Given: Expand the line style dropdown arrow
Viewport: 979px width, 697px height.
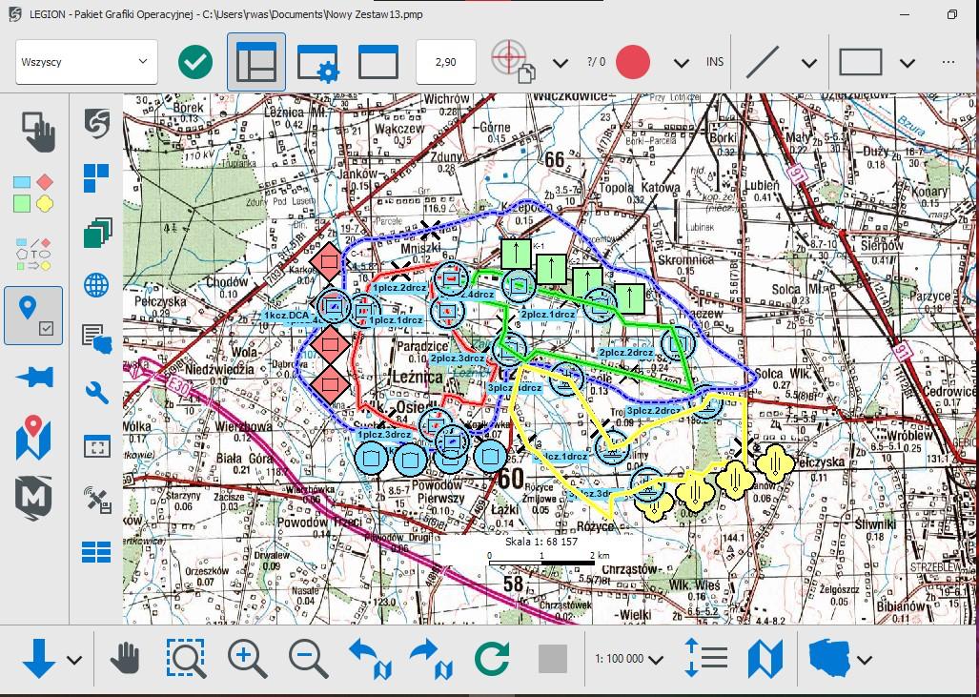Looking at the screenshot, I should tap(809, 64).
